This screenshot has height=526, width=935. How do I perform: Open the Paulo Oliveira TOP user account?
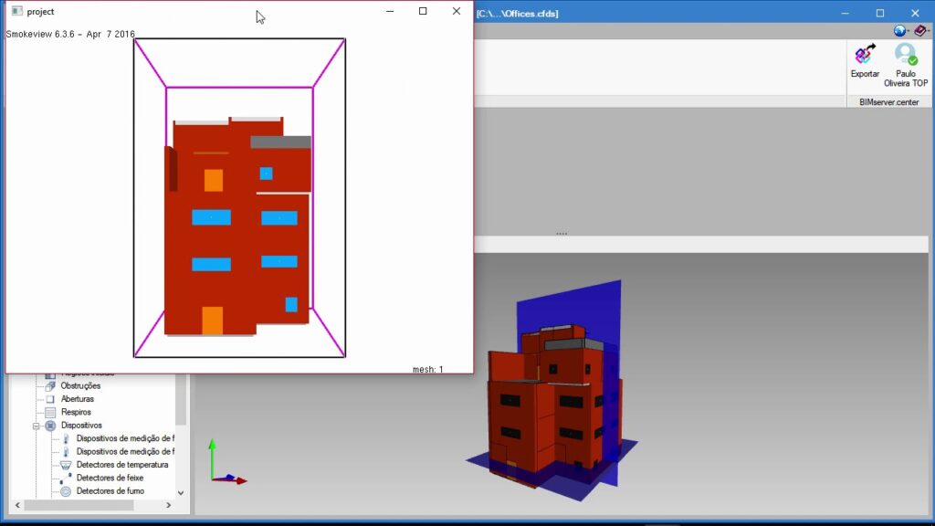click(906, 57)
